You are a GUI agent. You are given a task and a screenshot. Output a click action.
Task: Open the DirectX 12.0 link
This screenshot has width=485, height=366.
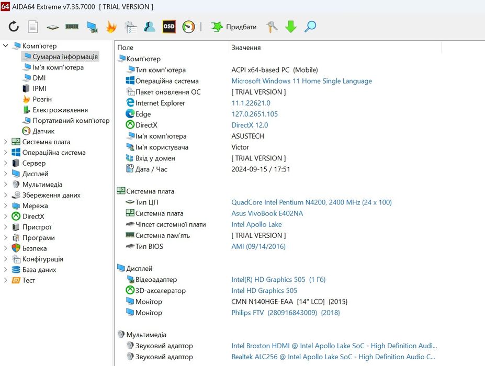250,125
